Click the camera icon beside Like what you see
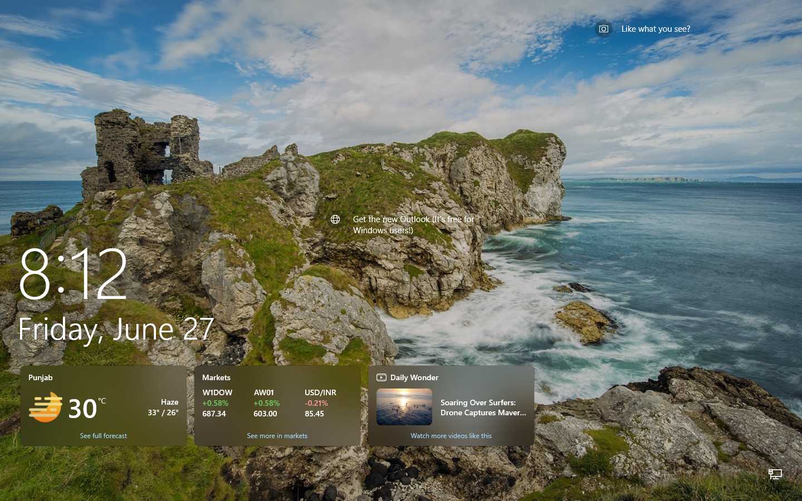Screen dimensions: 802x501 coord(603,29)
